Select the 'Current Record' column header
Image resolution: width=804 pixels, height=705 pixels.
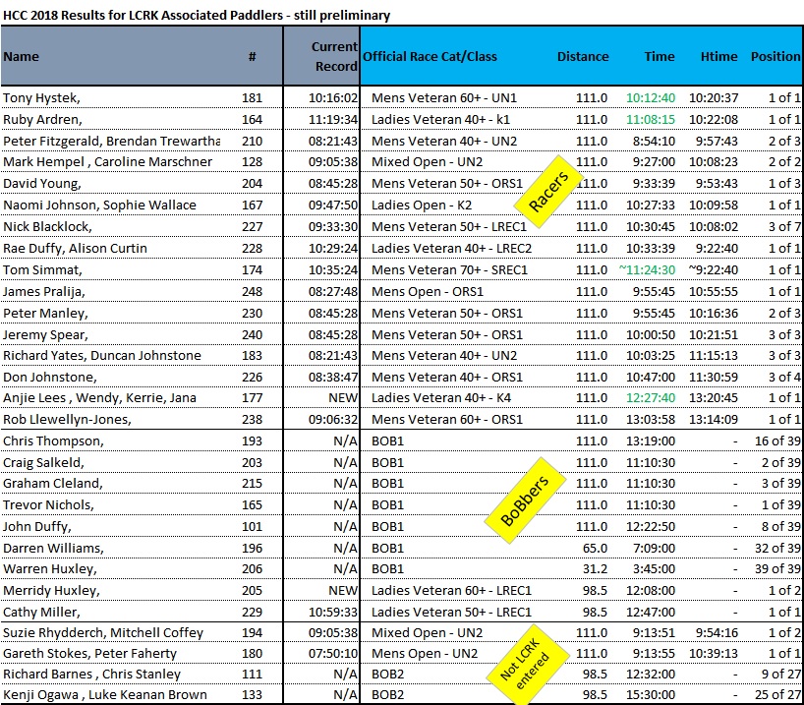335,56
